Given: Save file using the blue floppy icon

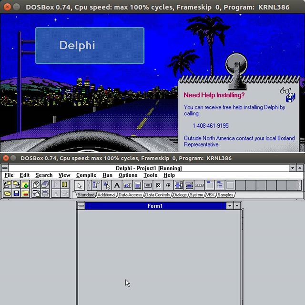Looking at the screenshot, I should click(x=16, y=193).
